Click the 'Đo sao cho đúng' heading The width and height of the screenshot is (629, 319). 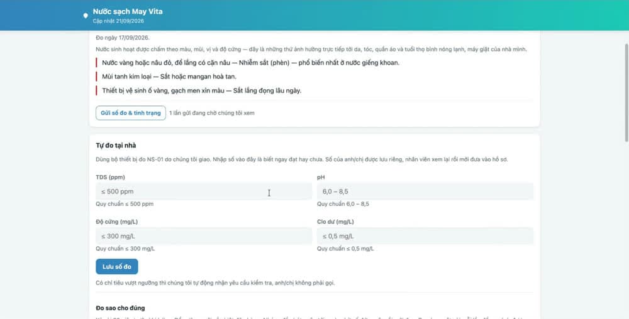(120, 308)
